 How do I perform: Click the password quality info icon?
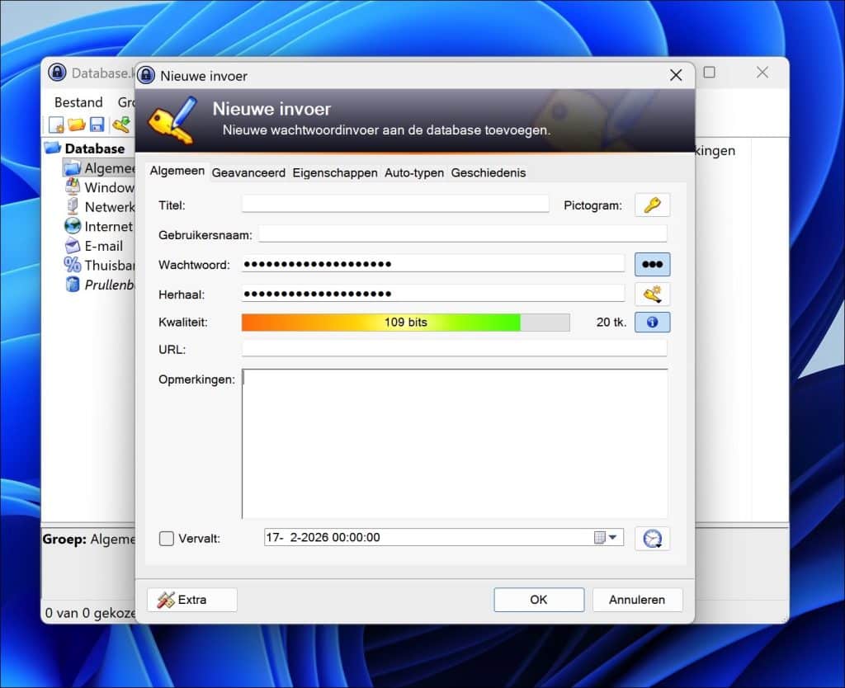coord(652,322)
